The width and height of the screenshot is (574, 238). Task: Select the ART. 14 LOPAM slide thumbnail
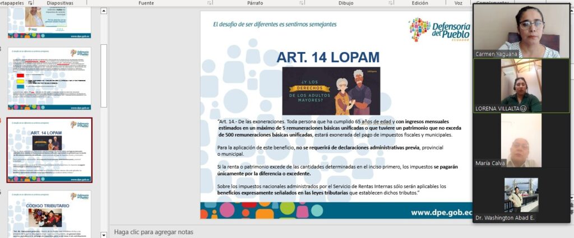49,150
